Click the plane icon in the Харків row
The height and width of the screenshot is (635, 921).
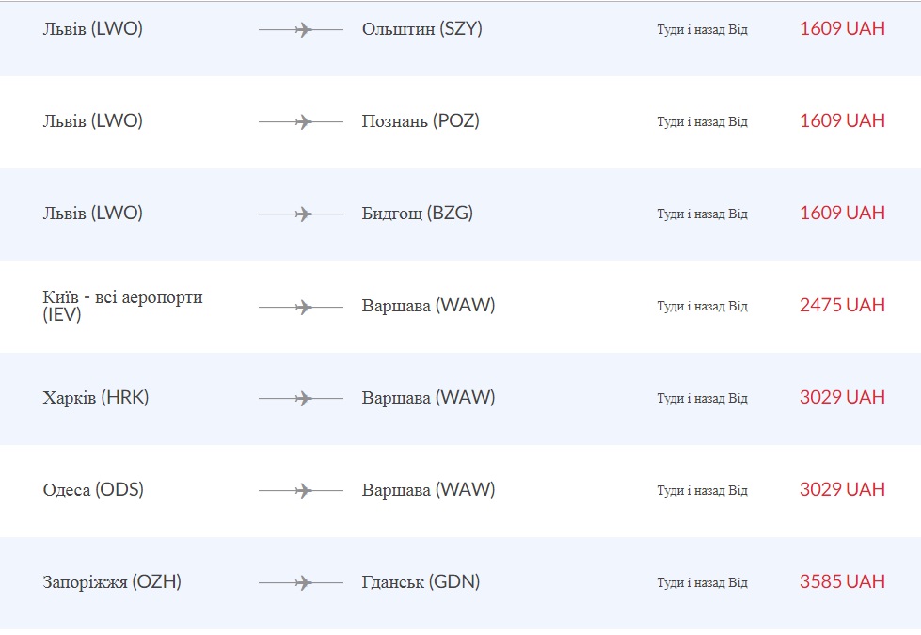tap(301, 399)
